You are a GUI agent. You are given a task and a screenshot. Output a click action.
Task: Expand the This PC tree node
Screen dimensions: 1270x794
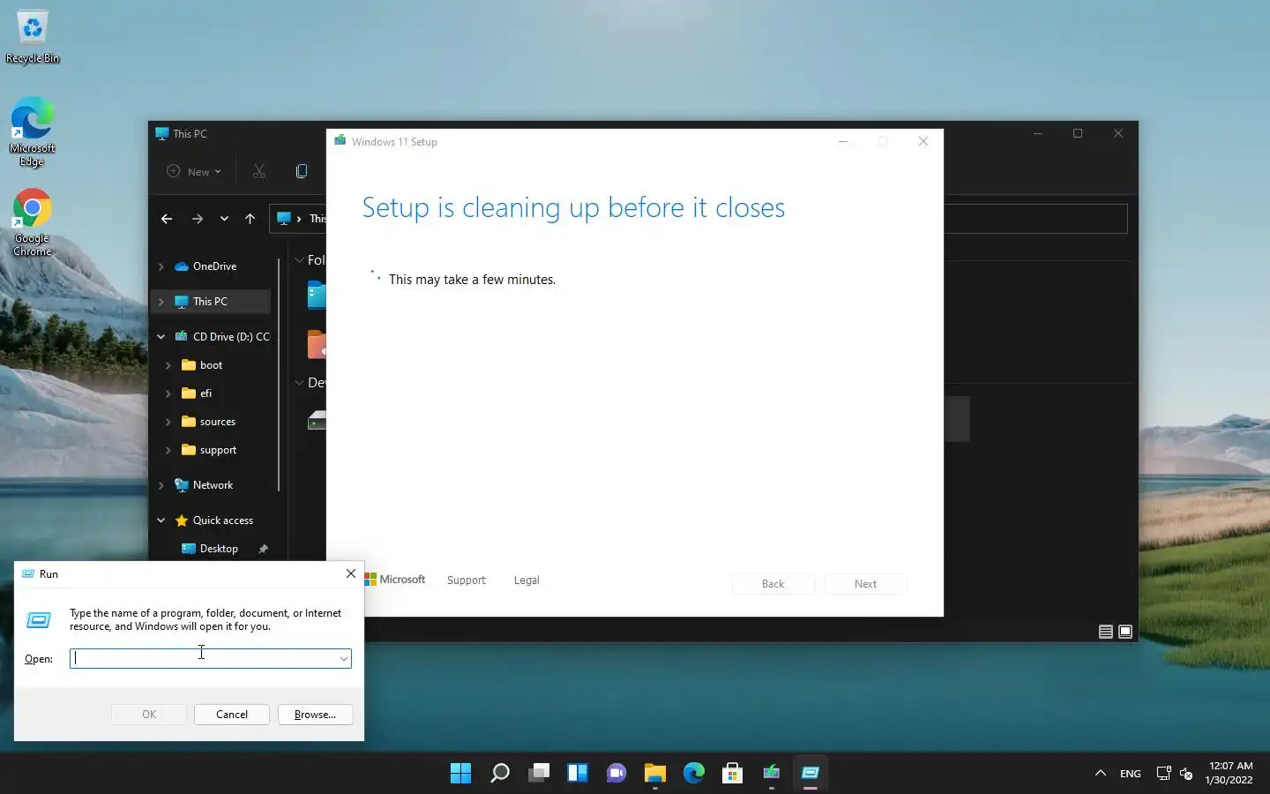pyautogui.click(x=161, y=302)
